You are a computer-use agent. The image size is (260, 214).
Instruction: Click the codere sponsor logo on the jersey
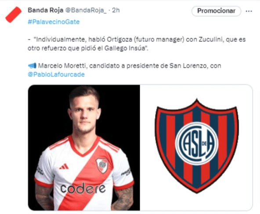click(83, 188)
